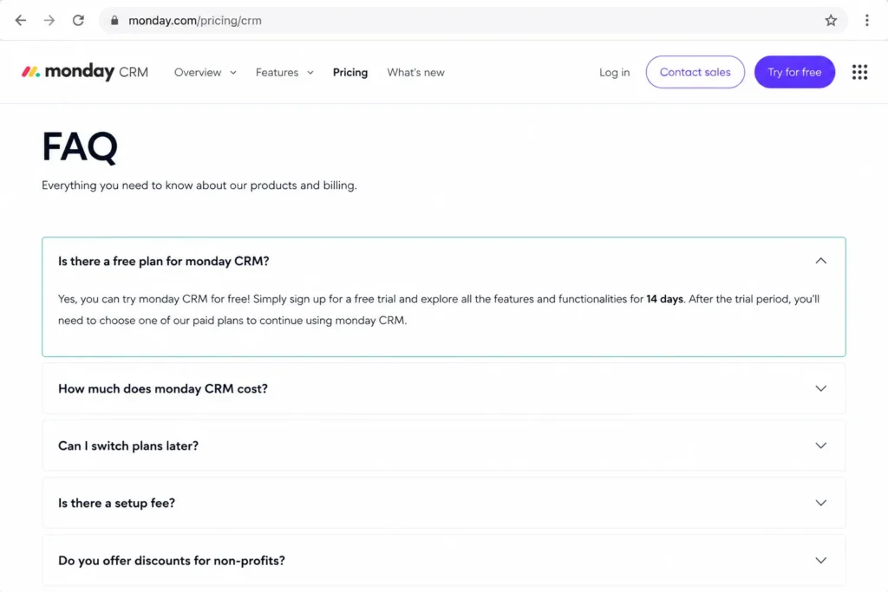Collapse the free plan FAQ chevron
888x592 pixels.
coord(820,261)
